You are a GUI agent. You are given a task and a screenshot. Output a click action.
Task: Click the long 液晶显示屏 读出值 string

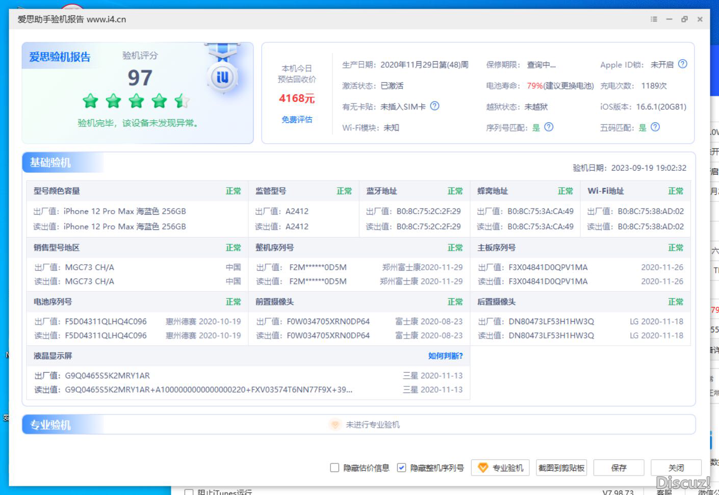[209, 389]
